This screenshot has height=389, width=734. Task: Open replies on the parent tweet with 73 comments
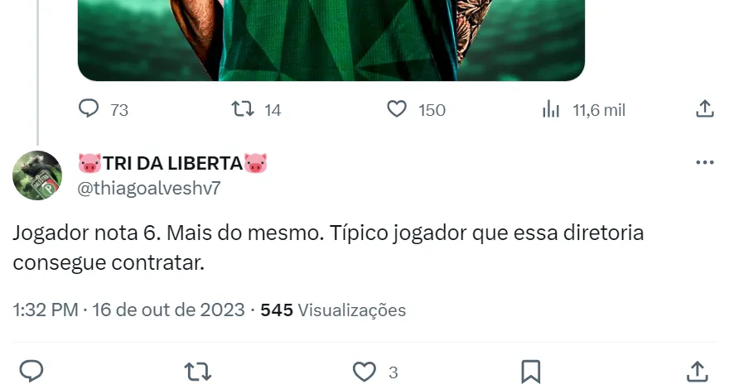[x=103, y=109]
